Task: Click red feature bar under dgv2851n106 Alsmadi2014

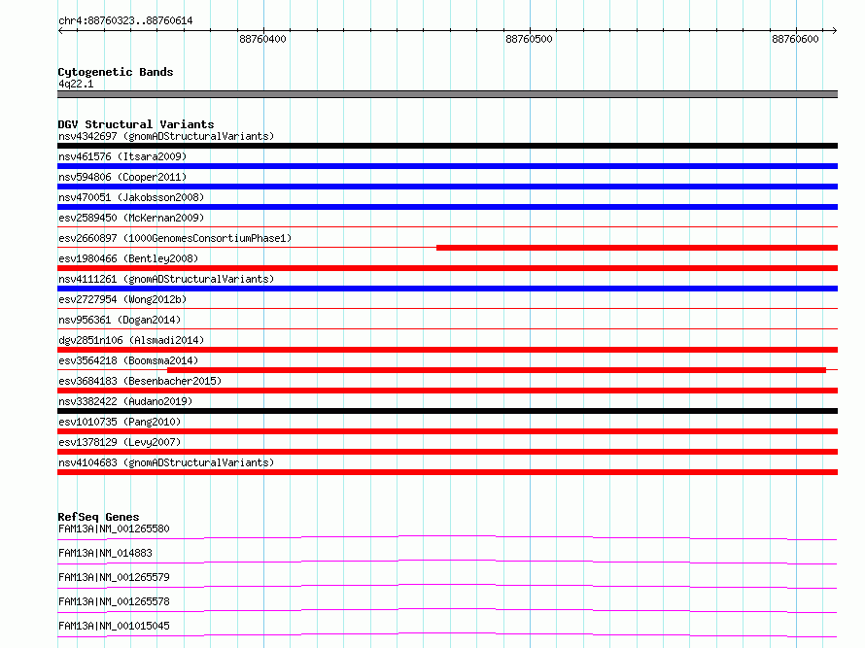Action: pos(447,350)
